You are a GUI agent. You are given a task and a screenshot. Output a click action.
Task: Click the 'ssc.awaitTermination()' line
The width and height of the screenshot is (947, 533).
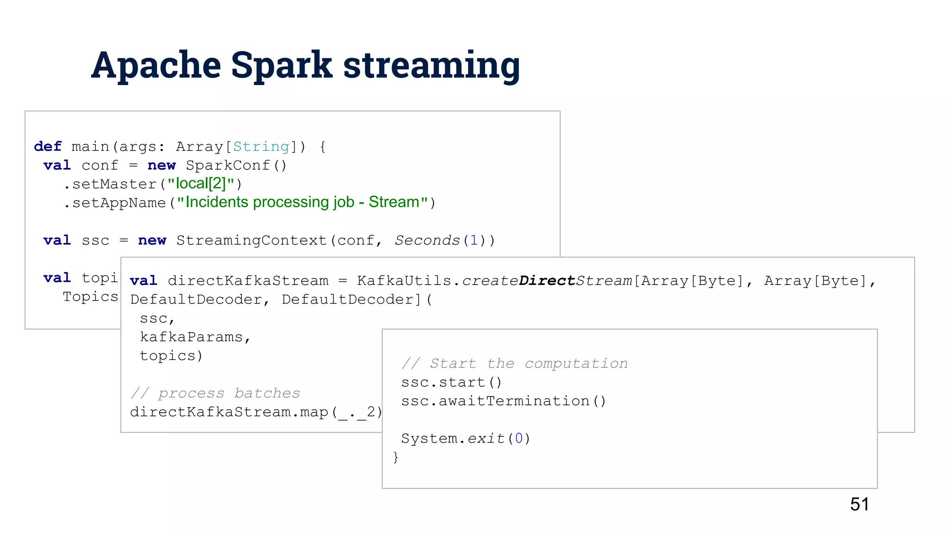pyautogui.click(x=503, y=401)
